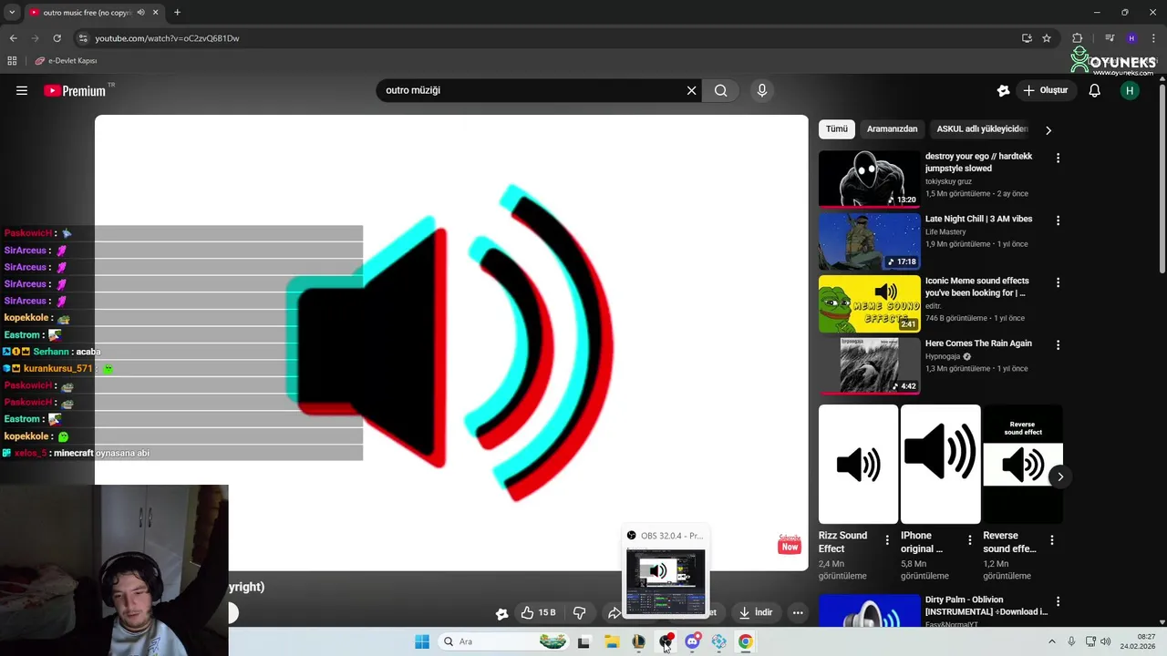
Task: Like the video with 15 B thumbs up
Action: click(538, 612)
